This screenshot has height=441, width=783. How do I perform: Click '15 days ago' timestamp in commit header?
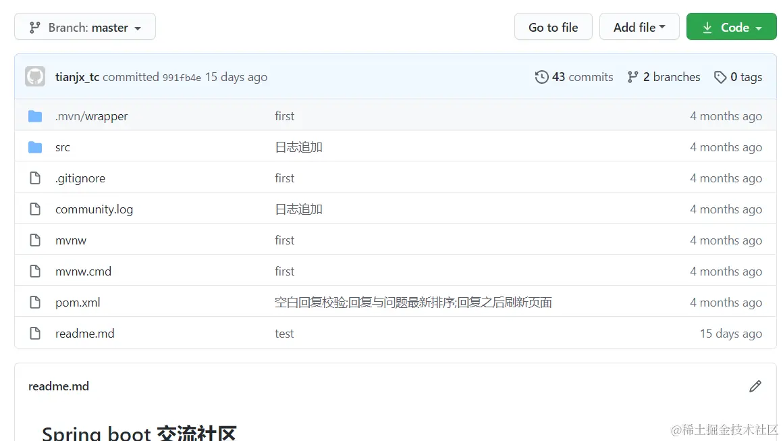click(236, 77)
